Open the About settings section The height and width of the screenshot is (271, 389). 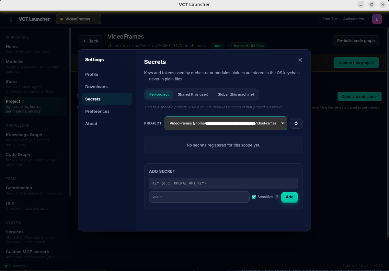coord(107,124)
